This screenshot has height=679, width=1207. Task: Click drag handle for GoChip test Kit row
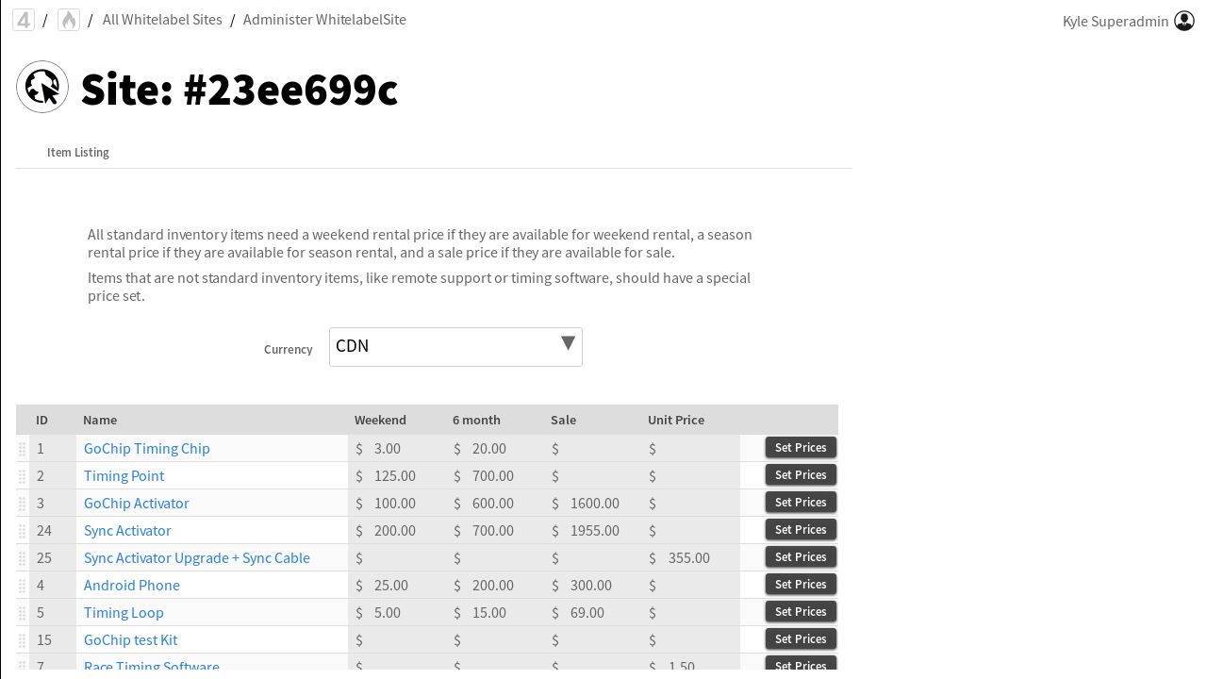[23, 641]
